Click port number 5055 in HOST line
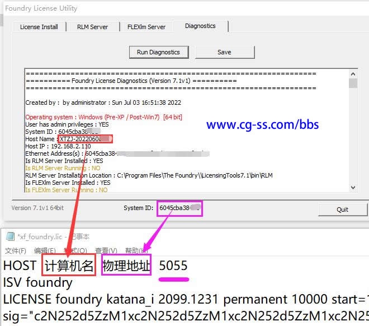This screenshot has height=326, width=369. 173,266
